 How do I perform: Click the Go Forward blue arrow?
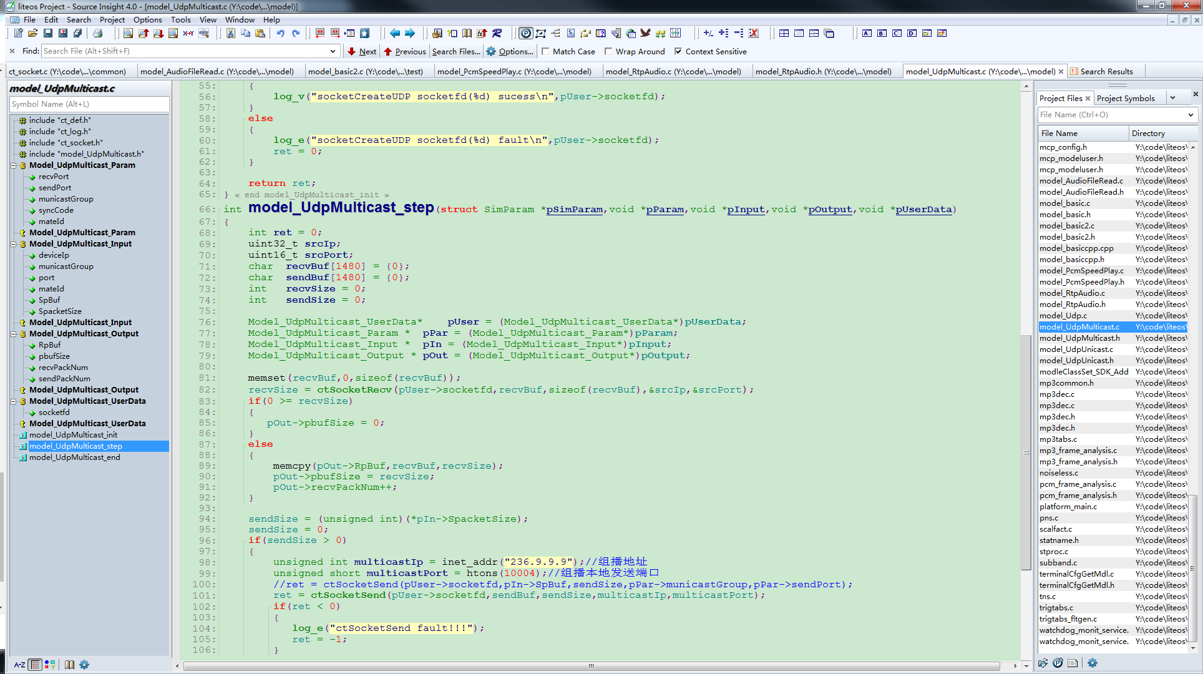(x=410, y=33)
